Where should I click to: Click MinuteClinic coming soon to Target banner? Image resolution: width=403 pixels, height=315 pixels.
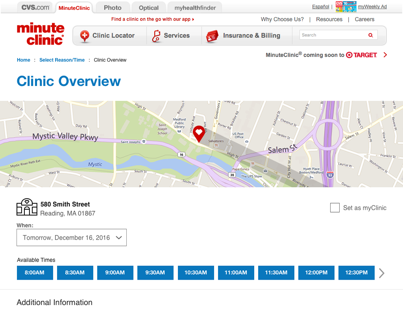[326, 55]
